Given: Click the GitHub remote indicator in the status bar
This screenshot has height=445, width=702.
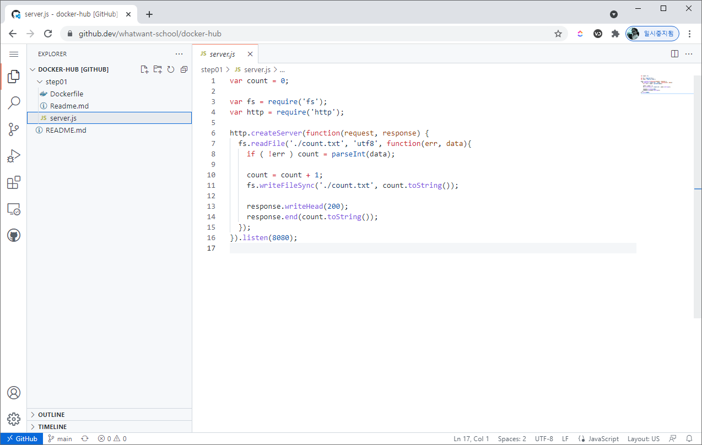Looking at the screenshot, I should pos(22,439).
